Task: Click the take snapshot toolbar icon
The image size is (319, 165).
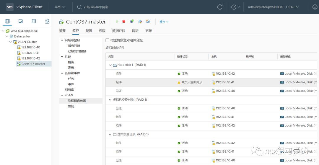Action: (148, 21)
